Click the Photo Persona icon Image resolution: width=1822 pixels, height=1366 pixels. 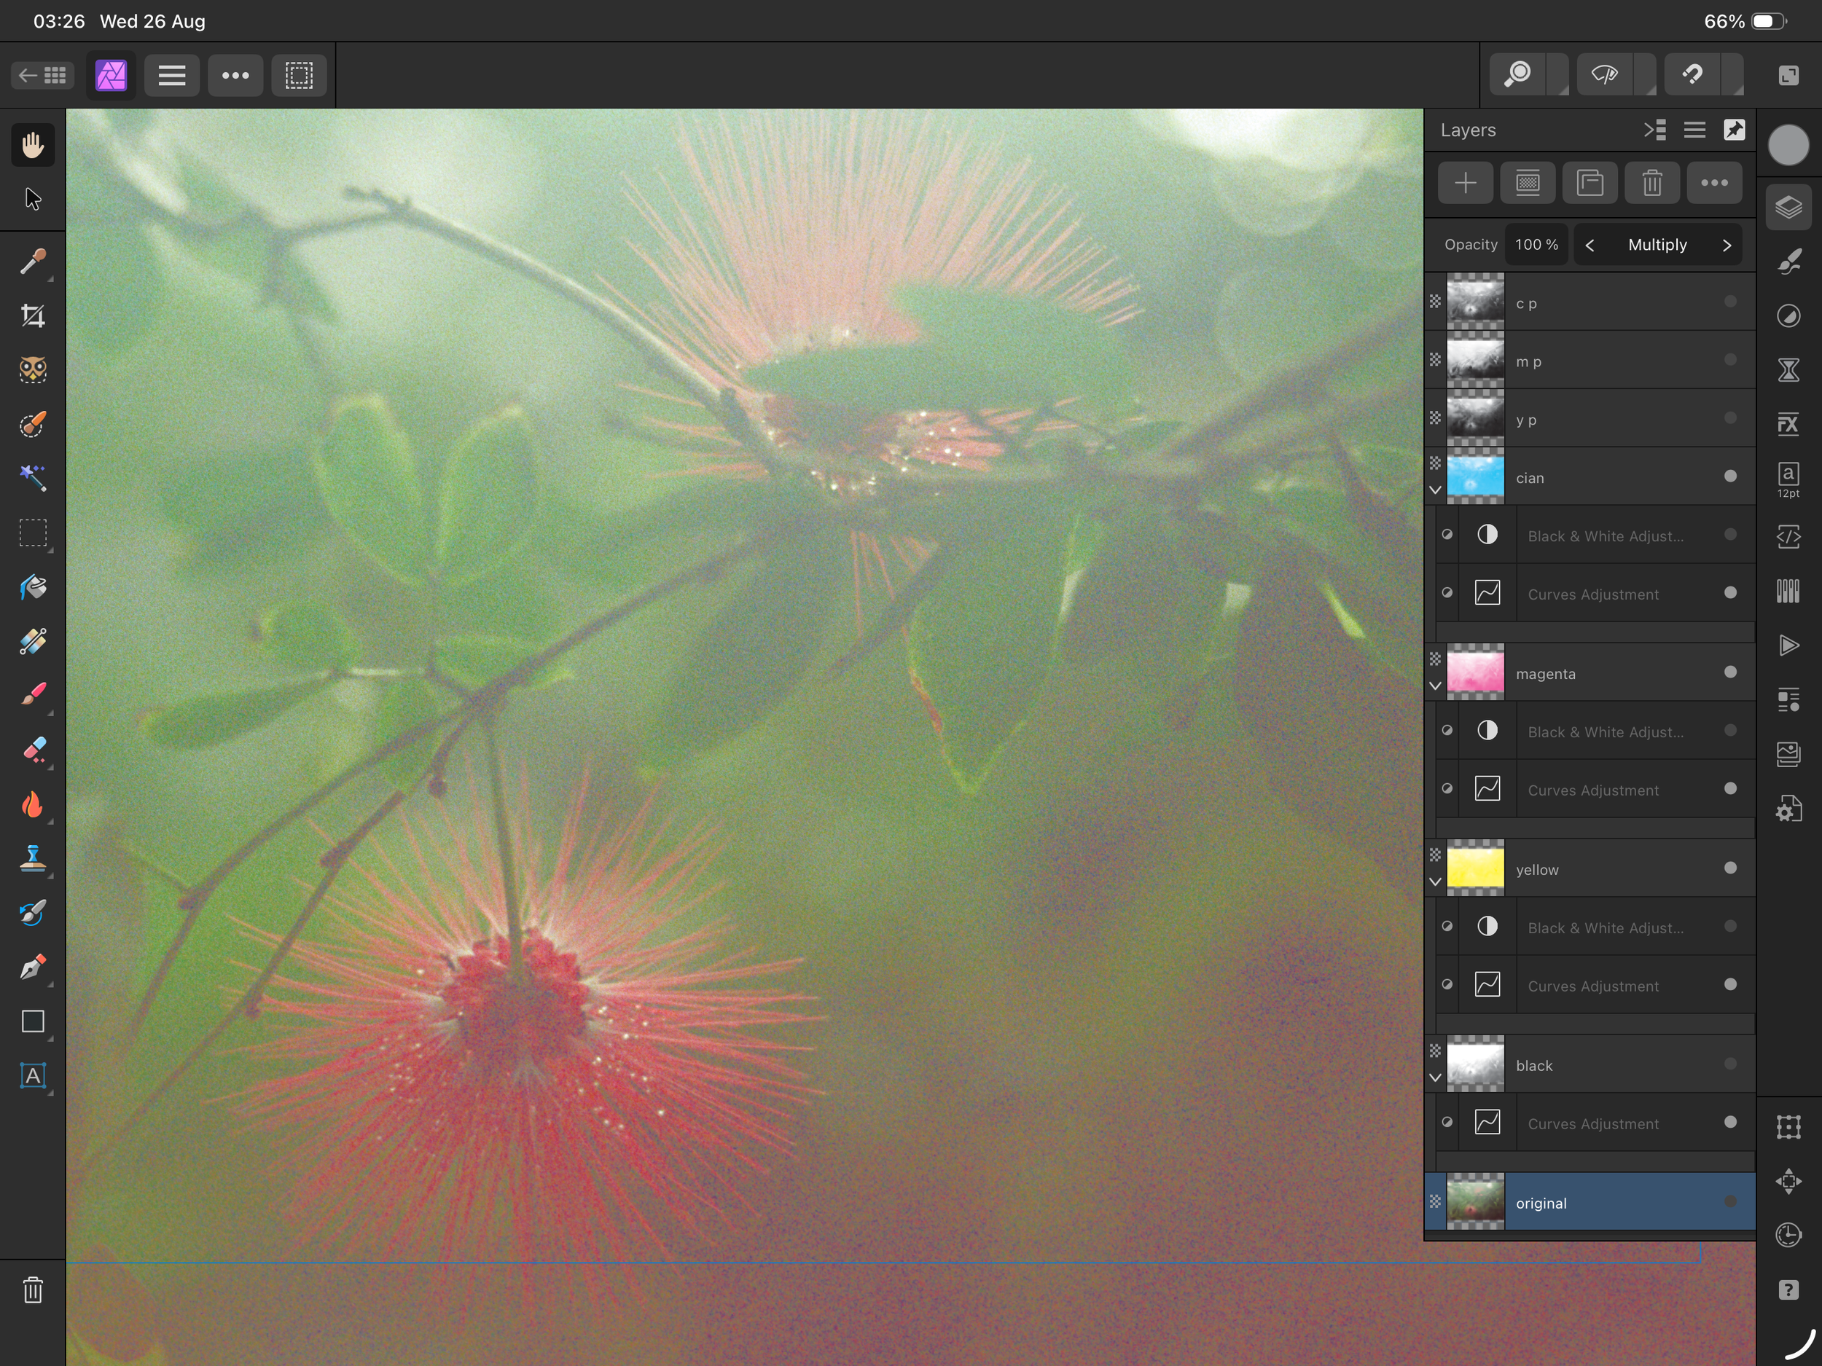coord(112,76)
